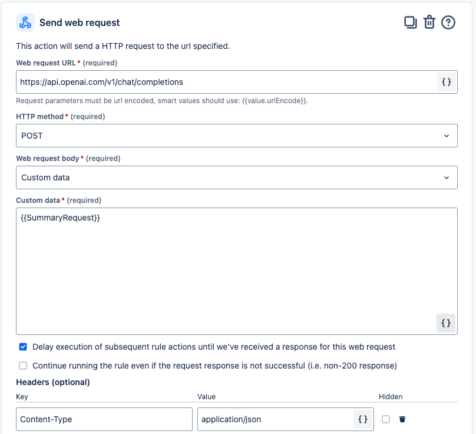Viewport: 476px width, 434px height.
Task: Open help via the question mark icon
Action: tap(448, 22)
